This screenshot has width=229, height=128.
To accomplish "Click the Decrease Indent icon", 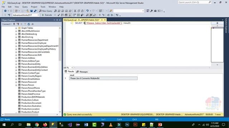I will click(108, 15).
